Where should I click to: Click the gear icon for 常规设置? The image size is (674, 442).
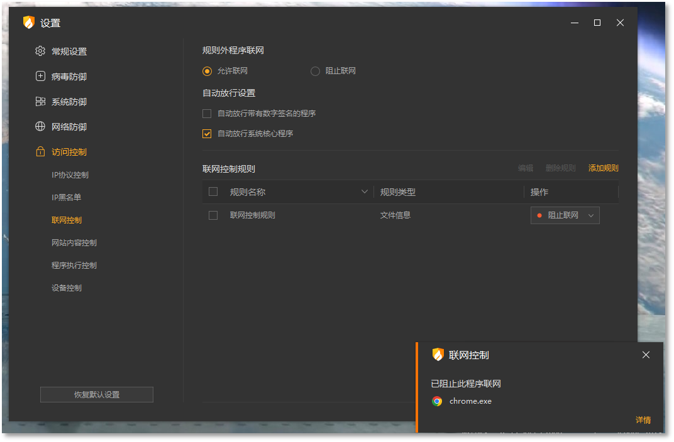[x=40, y=51]
